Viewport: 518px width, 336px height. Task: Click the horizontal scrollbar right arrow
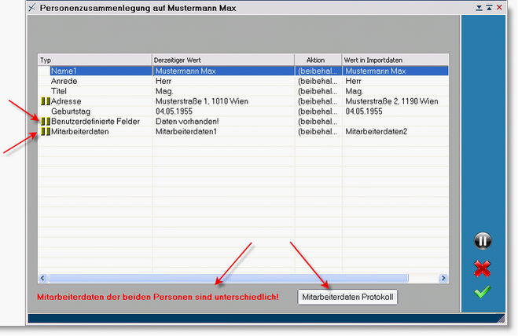coord(443,278)
